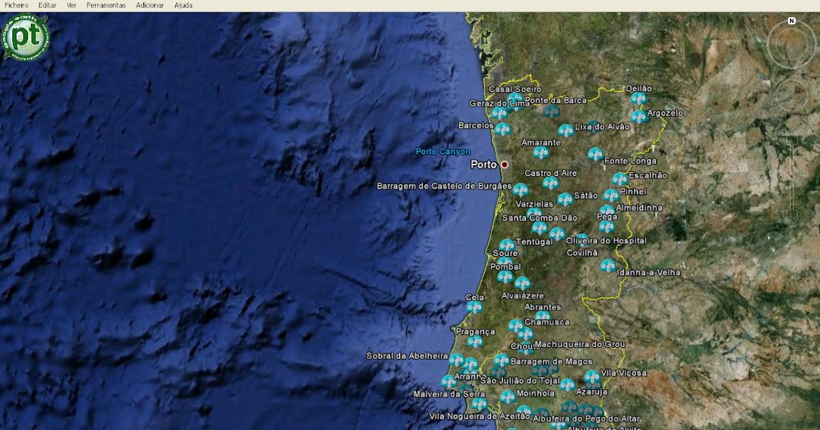Select the Sátão placemark icon
The height and width of the screenshot is (430, 820).
(565, 199)
